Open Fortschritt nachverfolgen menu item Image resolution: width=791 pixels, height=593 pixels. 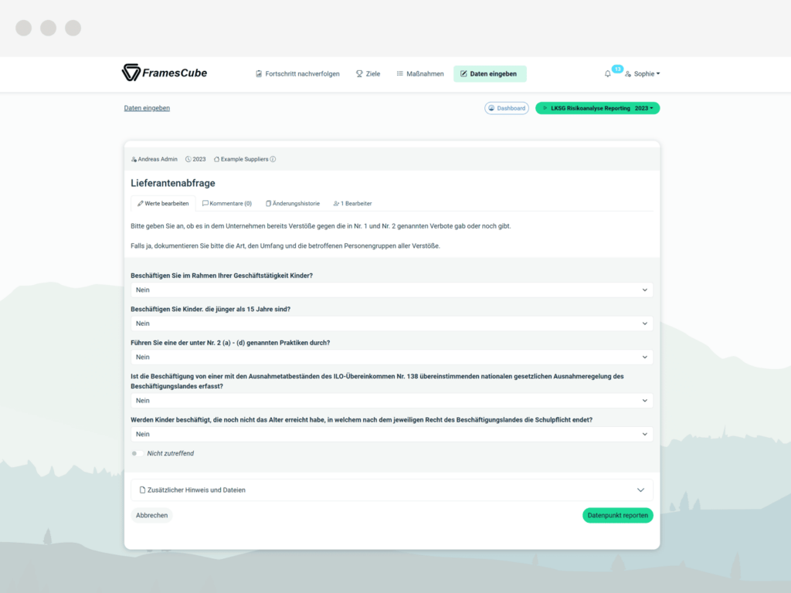point(297,73)
